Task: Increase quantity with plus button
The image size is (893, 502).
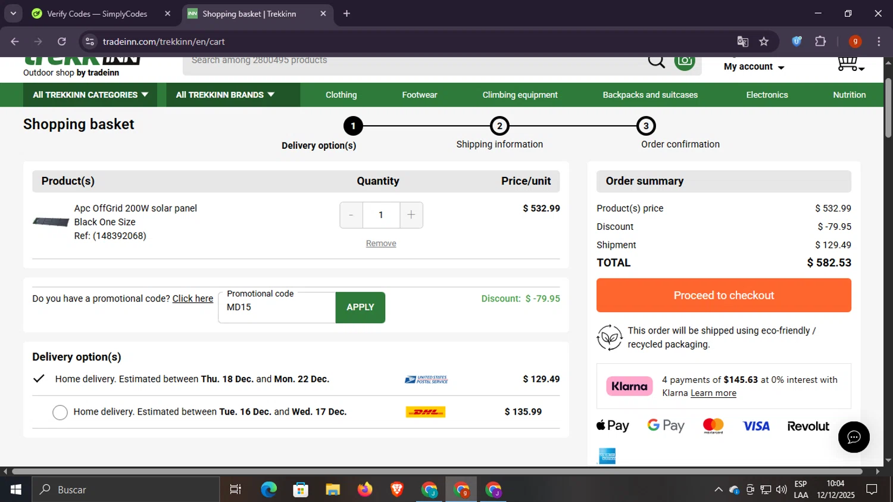Action: point(411,215)
